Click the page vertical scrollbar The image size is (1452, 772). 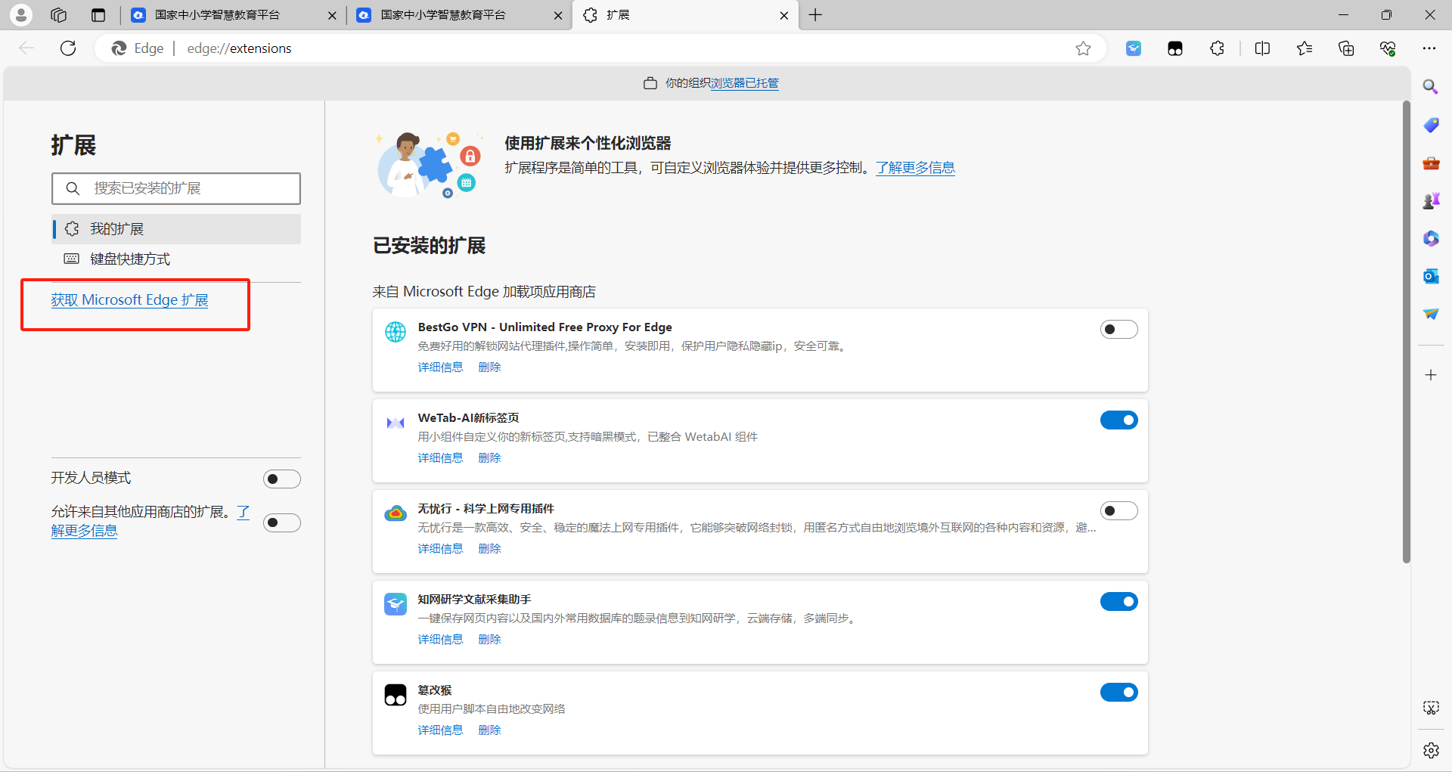point(1407,333)
